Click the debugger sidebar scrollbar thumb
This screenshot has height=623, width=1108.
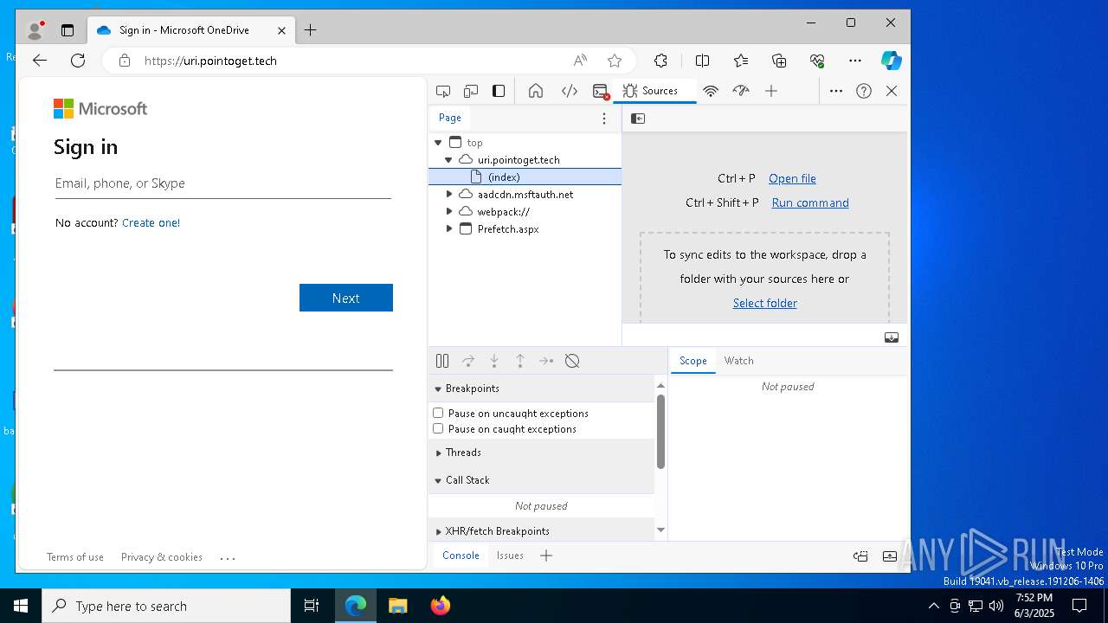660,432
